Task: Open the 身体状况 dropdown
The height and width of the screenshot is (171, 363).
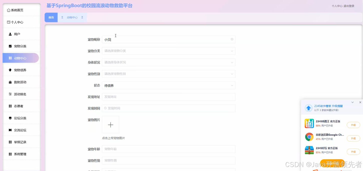Action: tap(168, 62)
